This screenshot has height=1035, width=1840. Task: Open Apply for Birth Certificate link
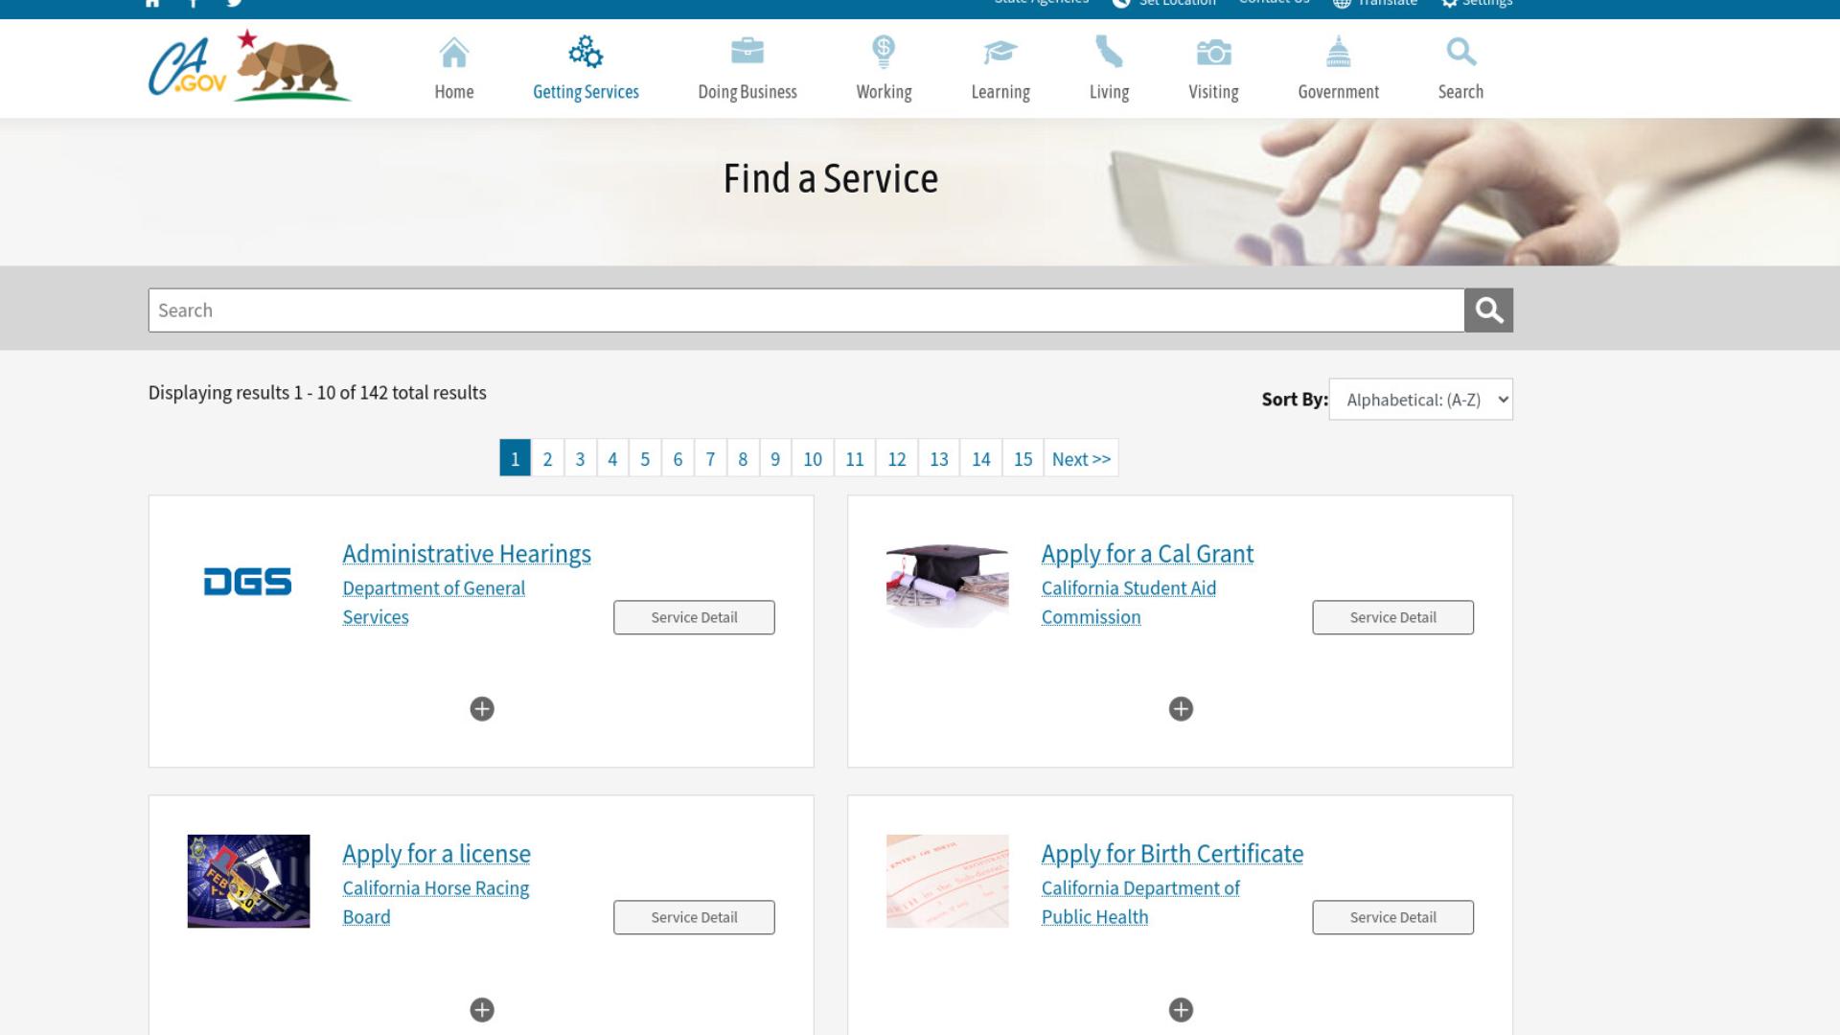(x=1172, y=854)
